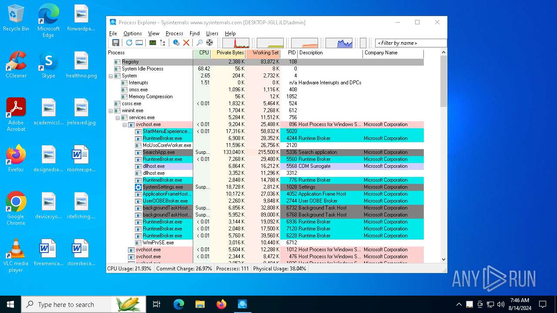Viewport: 557px width, 313px height.
Task: Click the taskbar volume icon
Action: point(501,304)
